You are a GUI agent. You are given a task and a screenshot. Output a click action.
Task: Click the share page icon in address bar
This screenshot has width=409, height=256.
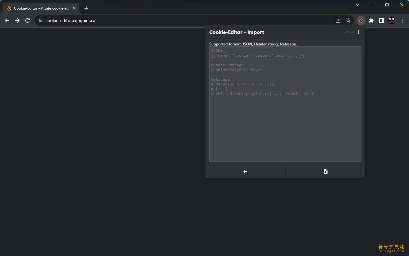338,20
